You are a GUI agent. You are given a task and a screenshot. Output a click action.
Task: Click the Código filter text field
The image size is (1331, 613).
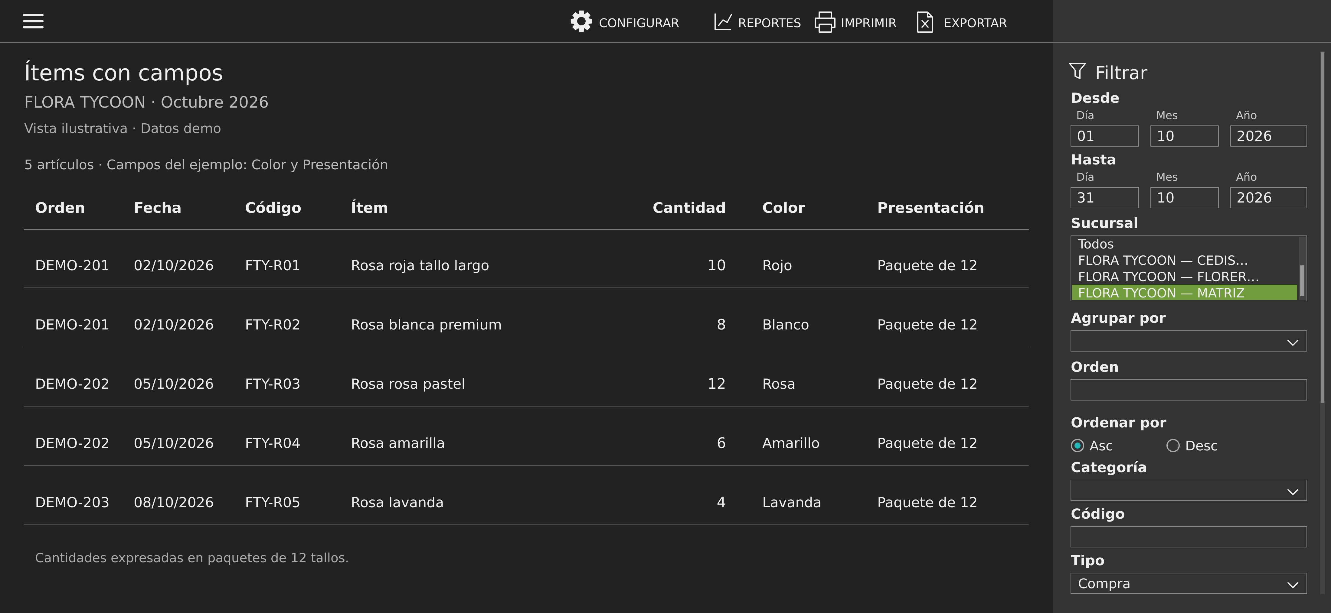click(x=1189, y=537)
